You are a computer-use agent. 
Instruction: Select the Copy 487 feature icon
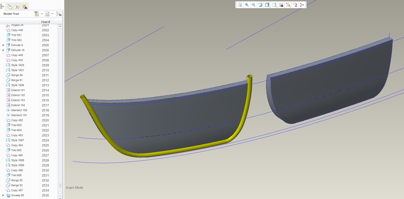pos(8,190)
